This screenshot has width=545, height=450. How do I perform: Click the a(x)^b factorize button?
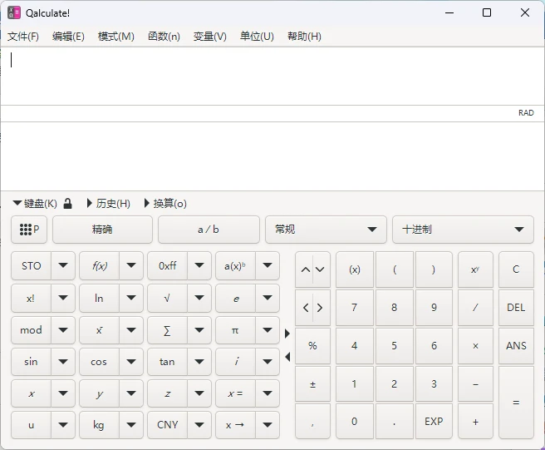(236, 266)
